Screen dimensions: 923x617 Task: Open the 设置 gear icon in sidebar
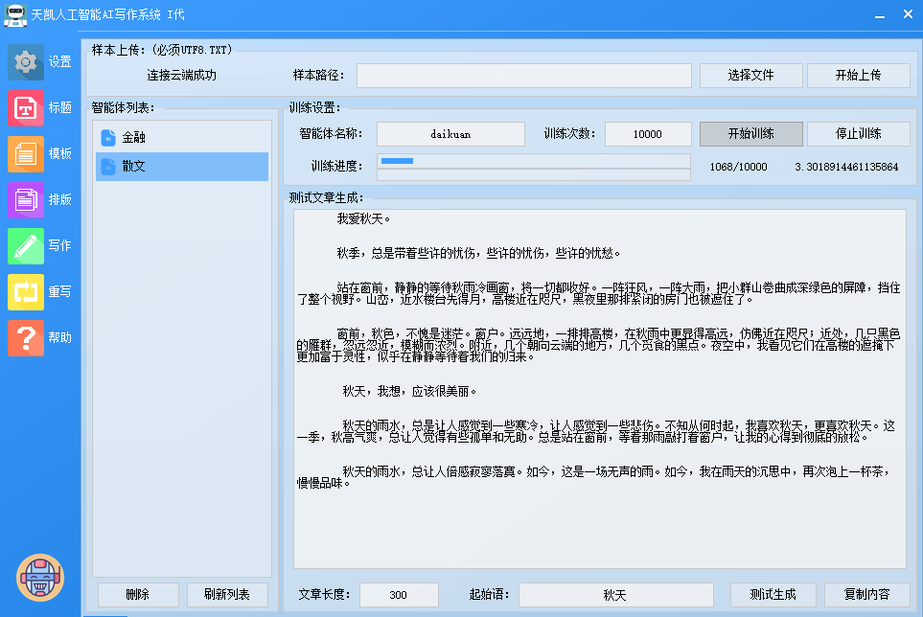26,61
